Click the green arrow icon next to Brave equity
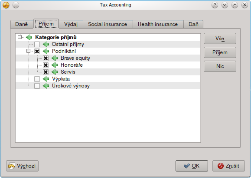Image resolution: width=251 pixels, height=178 pixels. 55,58
